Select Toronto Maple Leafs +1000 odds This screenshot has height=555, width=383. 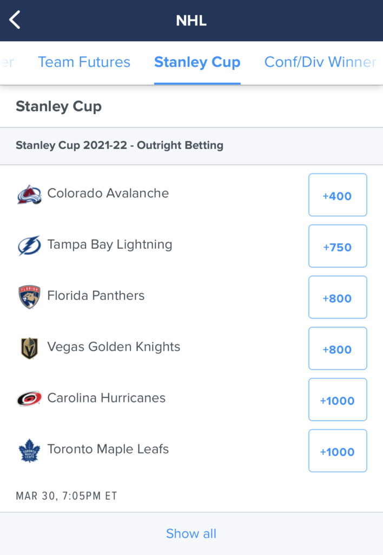pos(338,450)
